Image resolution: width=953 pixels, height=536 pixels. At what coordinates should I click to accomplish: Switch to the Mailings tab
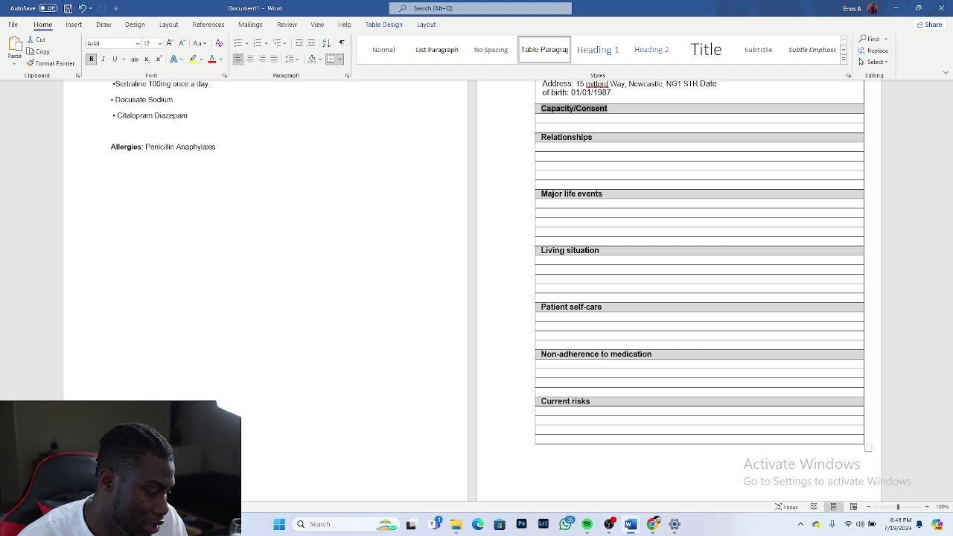click(250, 25)
